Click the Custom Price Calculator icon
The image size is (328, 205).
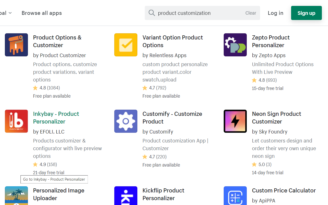click(x=235, y=197)
